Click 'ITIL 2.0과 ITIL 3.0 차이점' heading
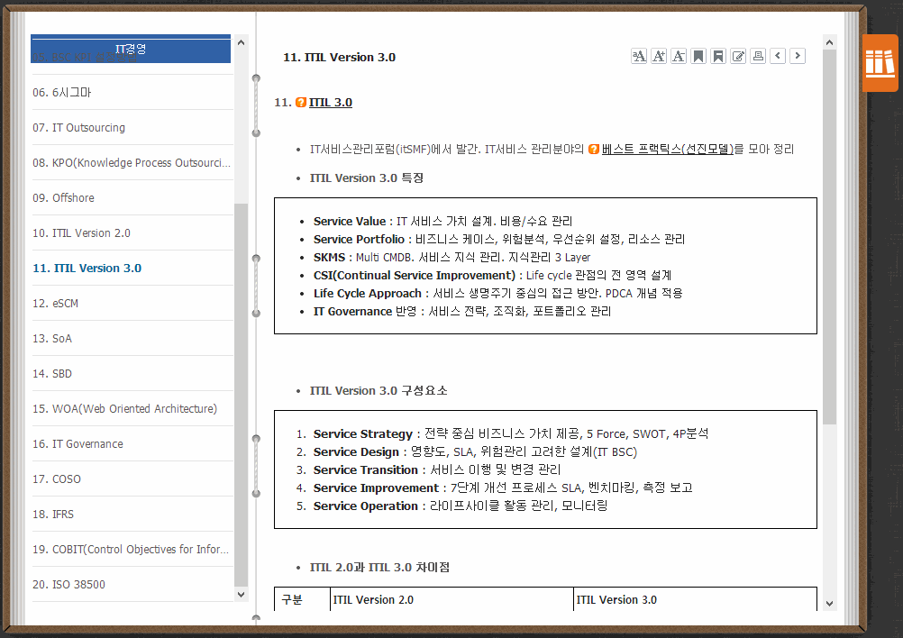Viewport: 903px width, 638px height. [379, 567]
